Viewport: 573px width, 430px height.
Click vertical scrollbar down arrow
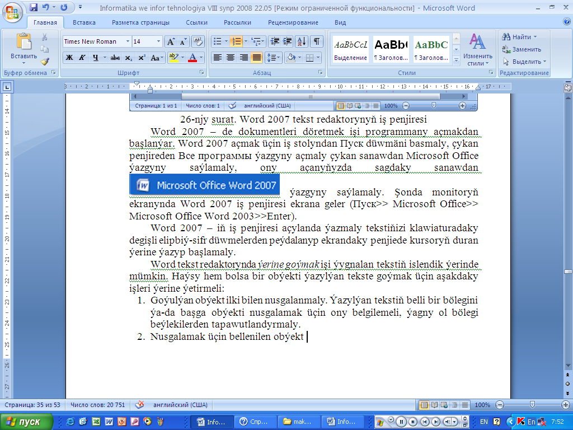(568, 366)
